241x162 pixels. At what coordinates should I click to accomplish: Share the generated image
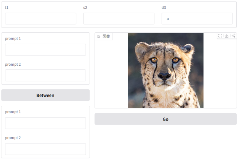tap(233, 36)
